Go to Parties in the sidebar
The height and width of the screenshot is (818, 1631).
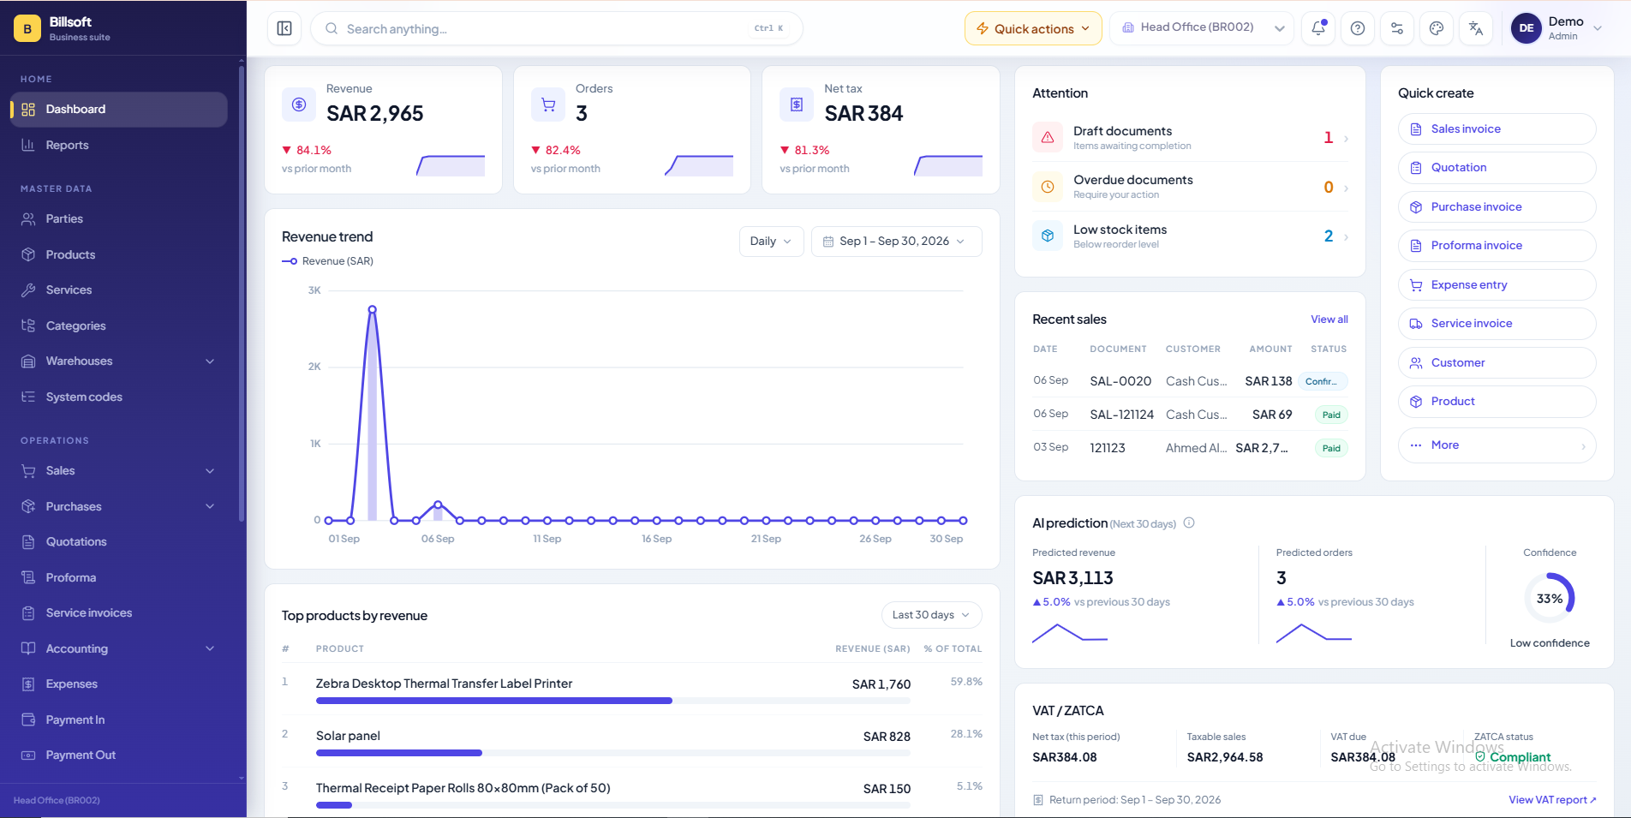(118, 219)
